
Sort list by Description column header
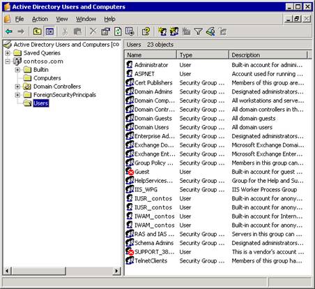pos(268,55)
